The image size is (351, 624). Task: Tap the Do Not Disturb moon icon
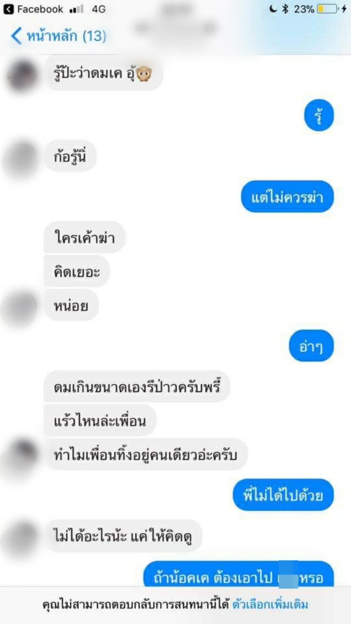tap(273, 9)
